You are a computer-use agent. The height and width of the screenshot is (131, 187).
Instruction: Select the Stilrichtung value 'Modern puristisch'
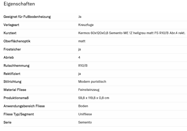pyautogui.click(x=92, y=82)
